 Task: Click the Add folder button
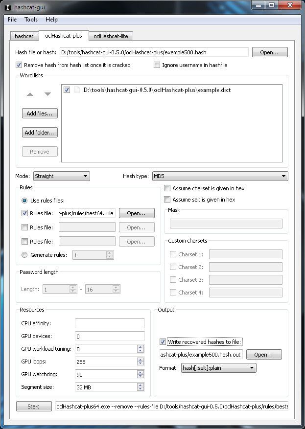40,133
